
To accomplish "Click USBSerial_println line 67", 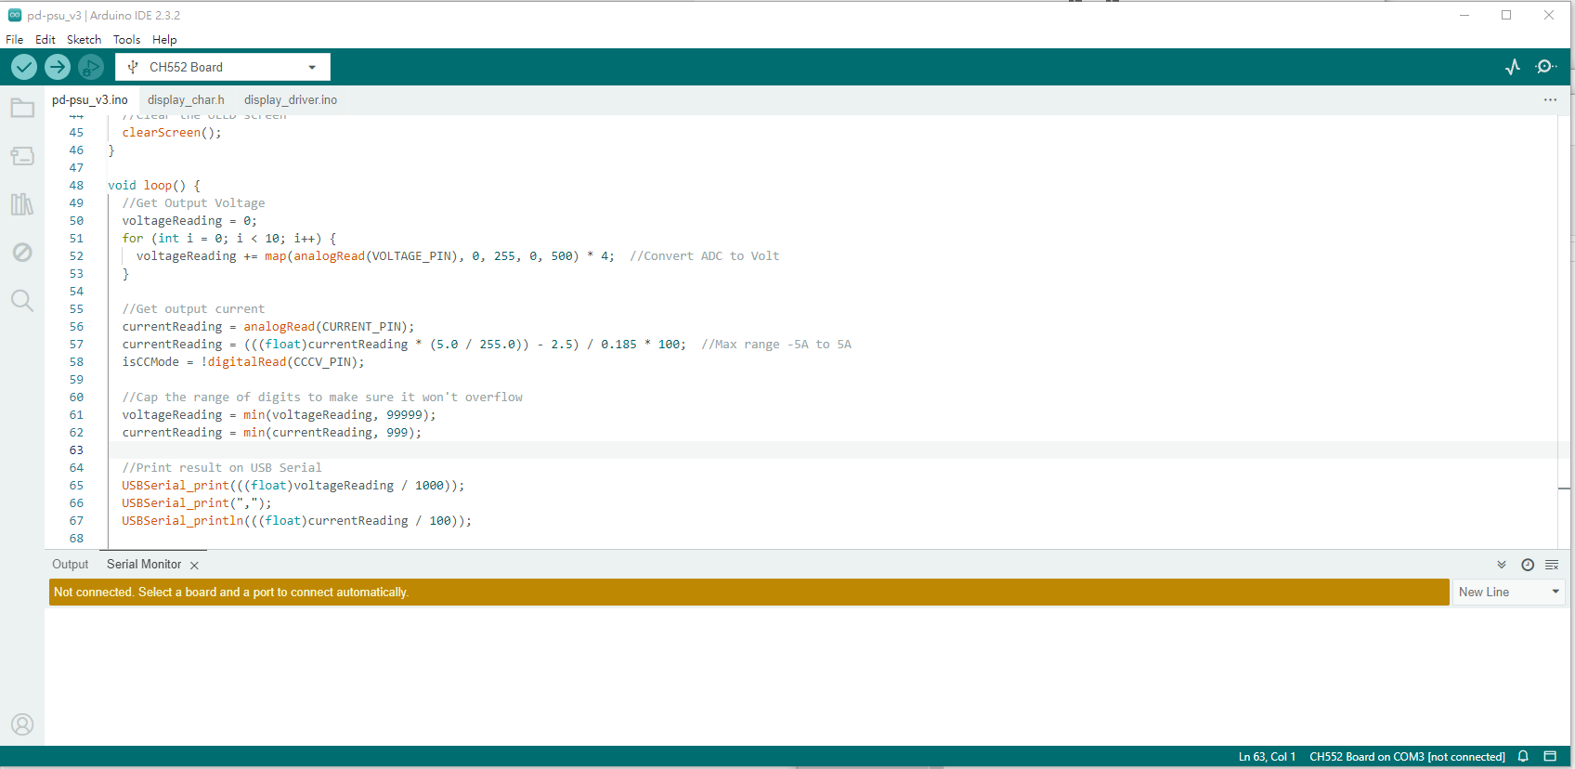I will click(x=297, y=521).
